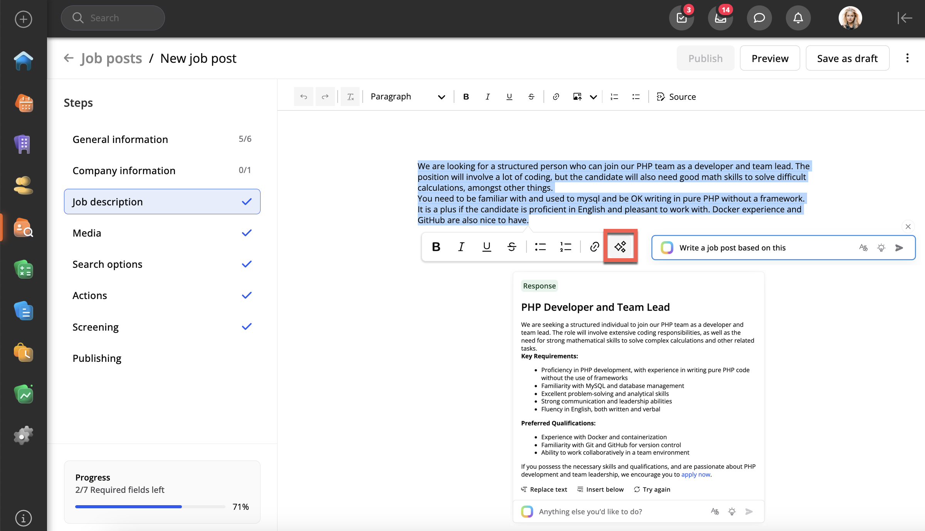Open the chat messages icon

(759, 18)
